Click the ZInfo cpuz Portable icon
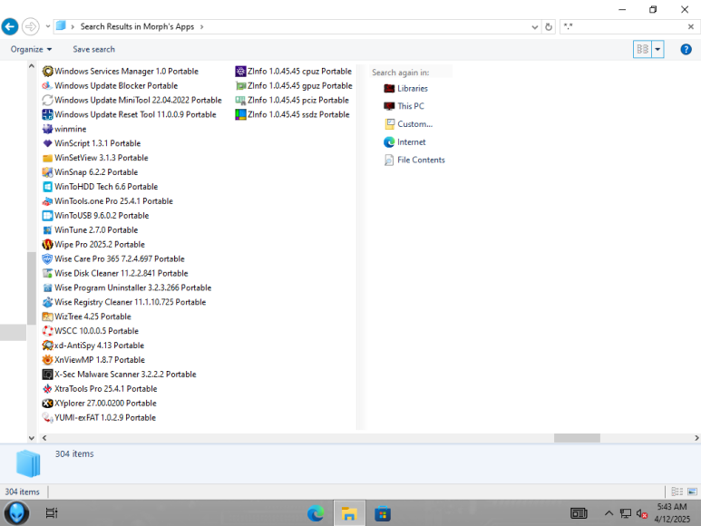The image size is (701, 526). point(240,71)
